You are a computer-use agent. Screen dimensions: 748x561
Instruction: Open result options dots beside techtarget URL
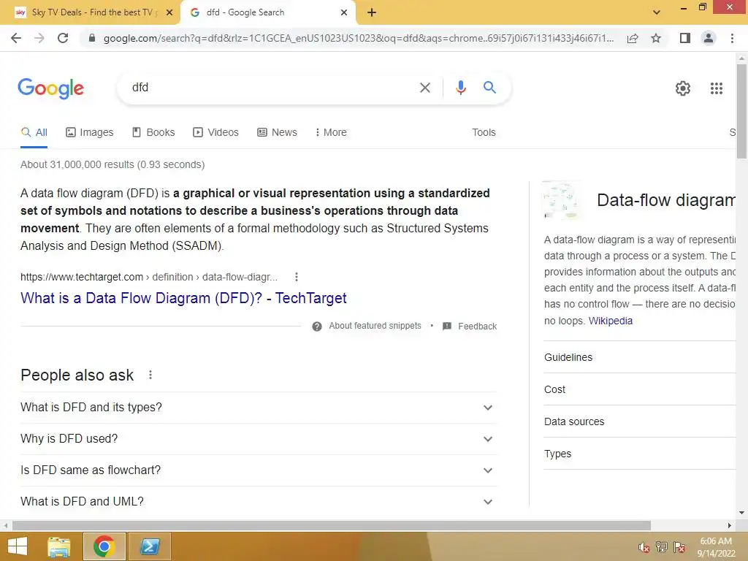tap(297, 277)
